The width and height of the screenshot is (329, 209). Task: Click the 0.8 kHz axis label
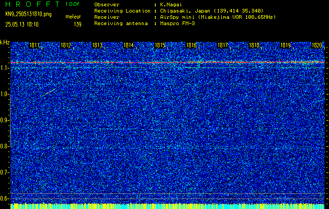pyautogui.click(x=4, y=146)
